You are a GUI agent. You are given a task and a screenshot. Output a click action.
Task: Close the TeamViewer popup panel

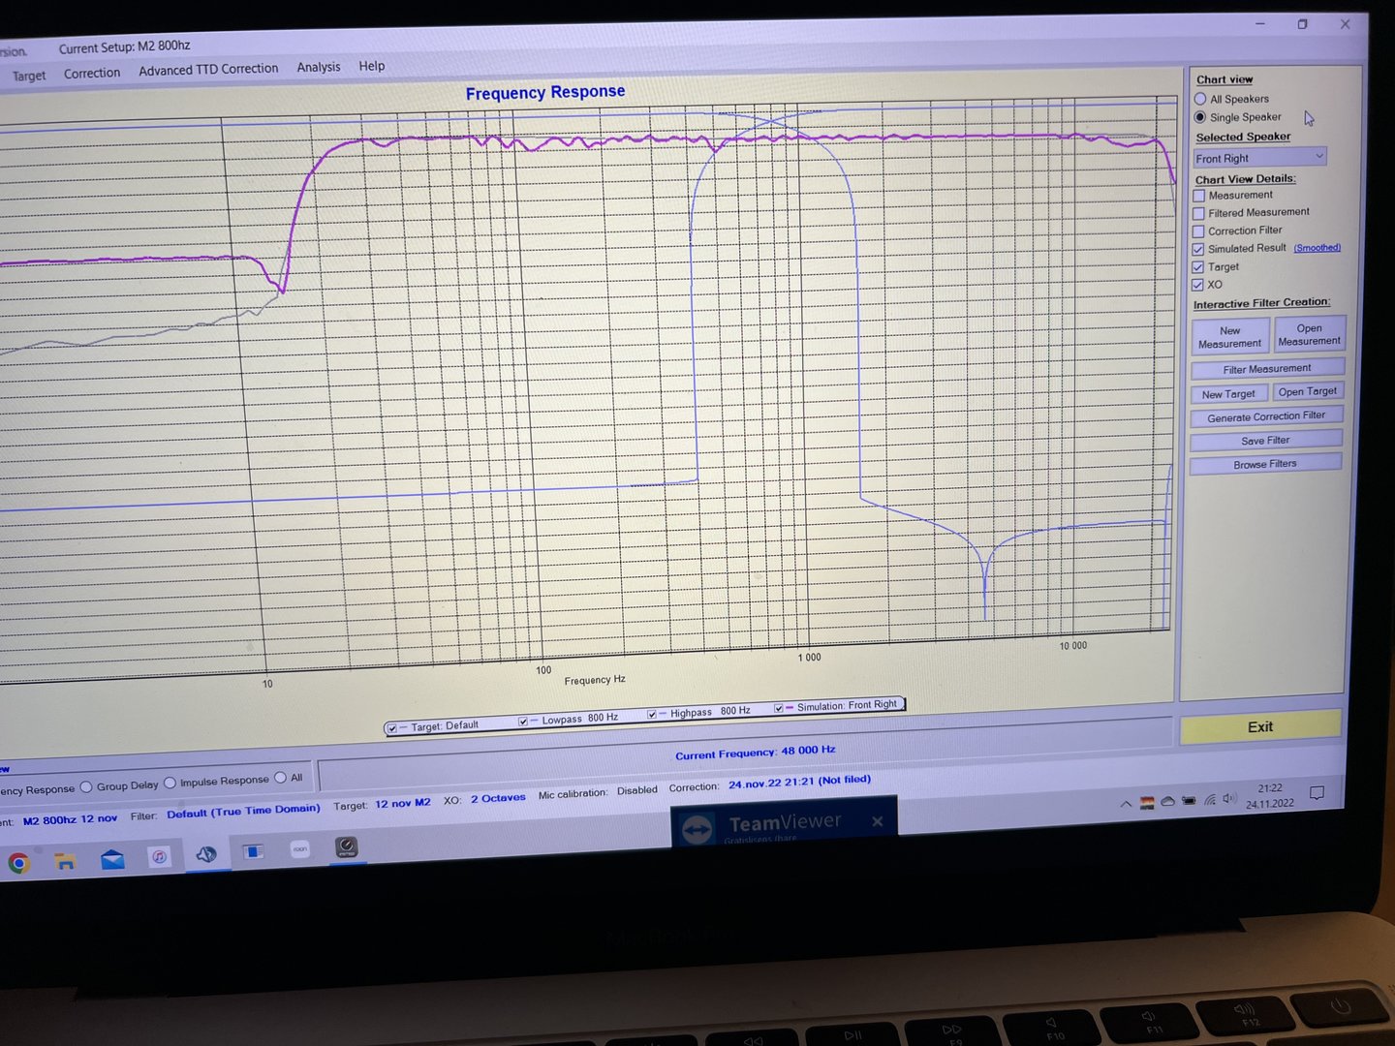(877, 821)
